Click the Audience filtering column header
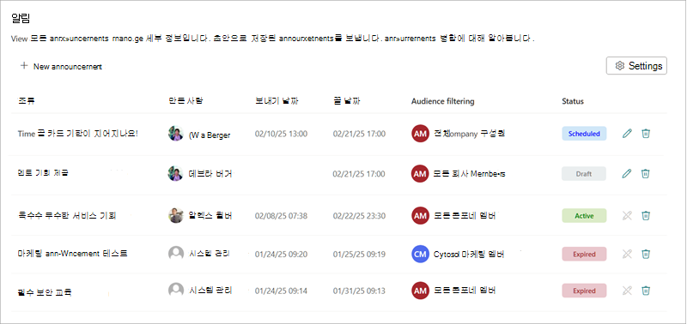This screenshot has width=687, height=324. pos(442,101)
